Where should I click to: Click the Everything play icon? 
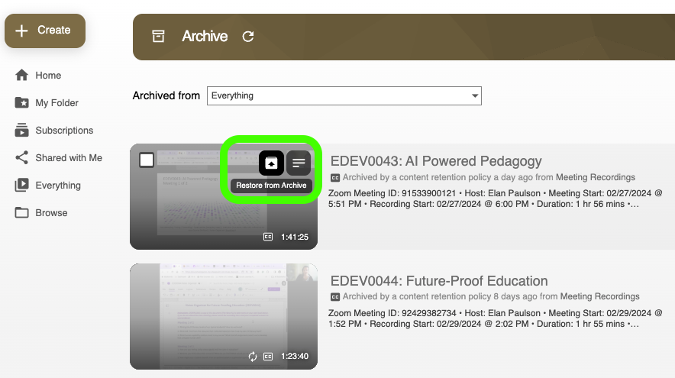click(21, 185)
